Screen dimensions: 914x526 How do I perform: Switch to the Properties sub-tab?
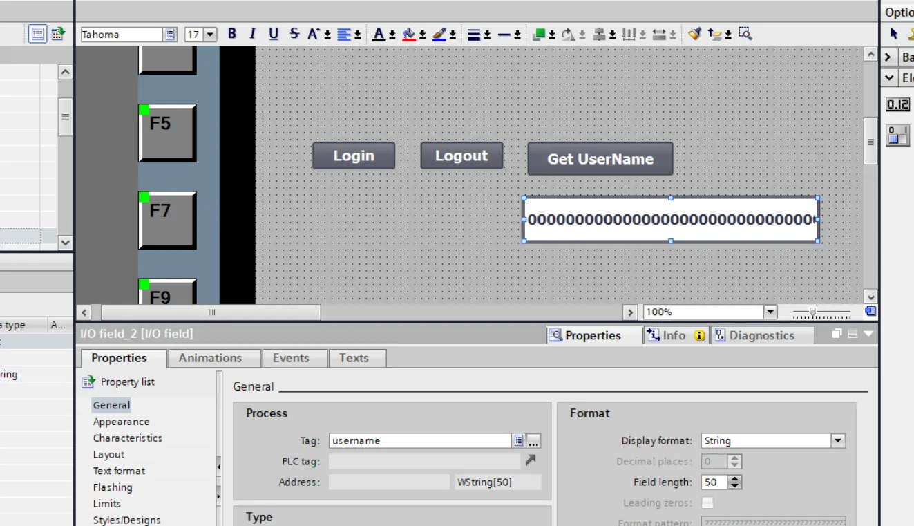pos(119,358)
